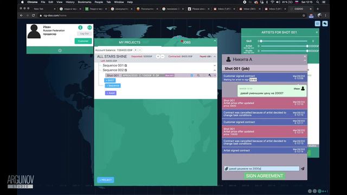The width and height of the screenshot is (347, 195).
Task: Click the SIGN AGREEMENT button
Action: tap(265, 175)
